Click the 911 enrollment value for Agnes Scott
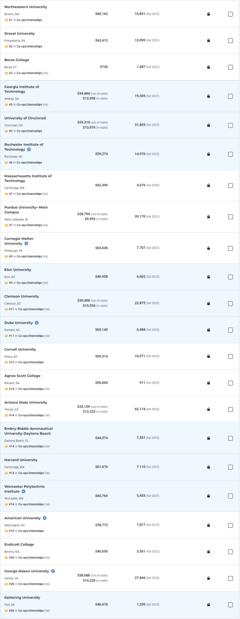 [x=142, y=383]
